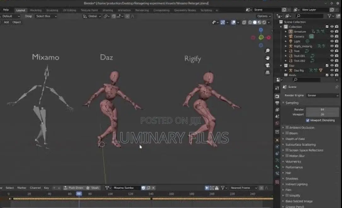
Task: Switch to Animation workspace tab
Action: click(x=124, y=10)
